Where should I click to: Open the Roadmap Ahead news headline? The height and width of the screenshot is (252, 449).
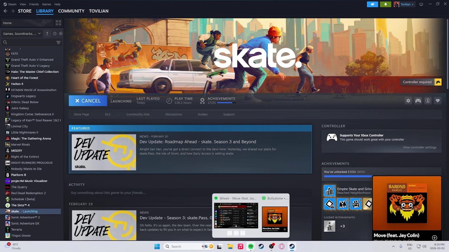pos(198,142)
